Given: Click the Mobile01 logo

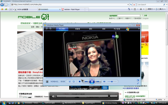Looking at the screenshot, I should point(33,17).
